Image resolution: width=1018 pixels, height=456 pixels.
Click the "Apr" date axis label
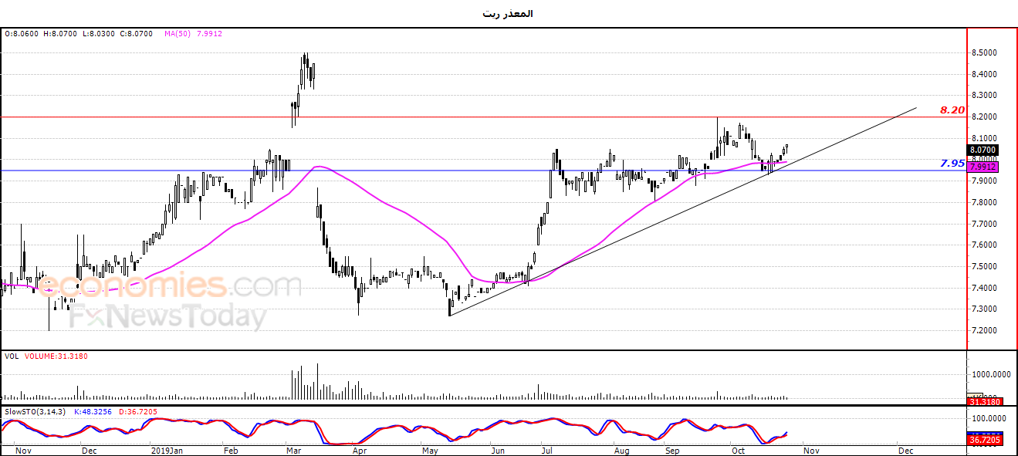(x=359, y=450)
